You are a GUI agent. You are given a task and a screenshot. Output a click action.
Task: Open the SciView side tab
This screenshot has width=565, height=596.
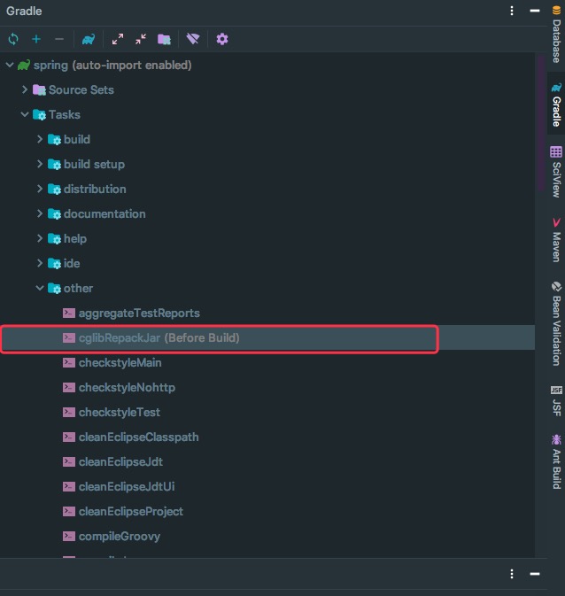[556, 172]
